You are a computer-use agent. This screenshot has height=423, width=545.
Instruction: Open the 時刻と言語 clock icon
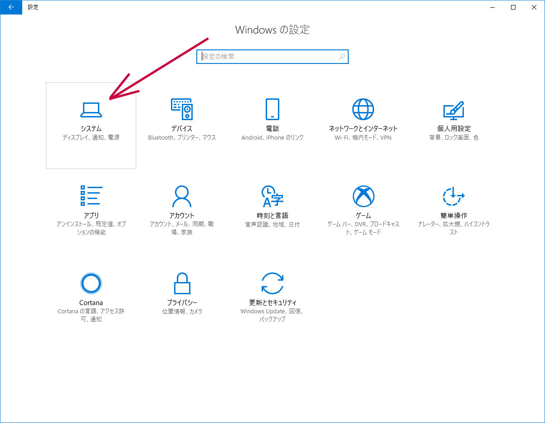point(272,196)
